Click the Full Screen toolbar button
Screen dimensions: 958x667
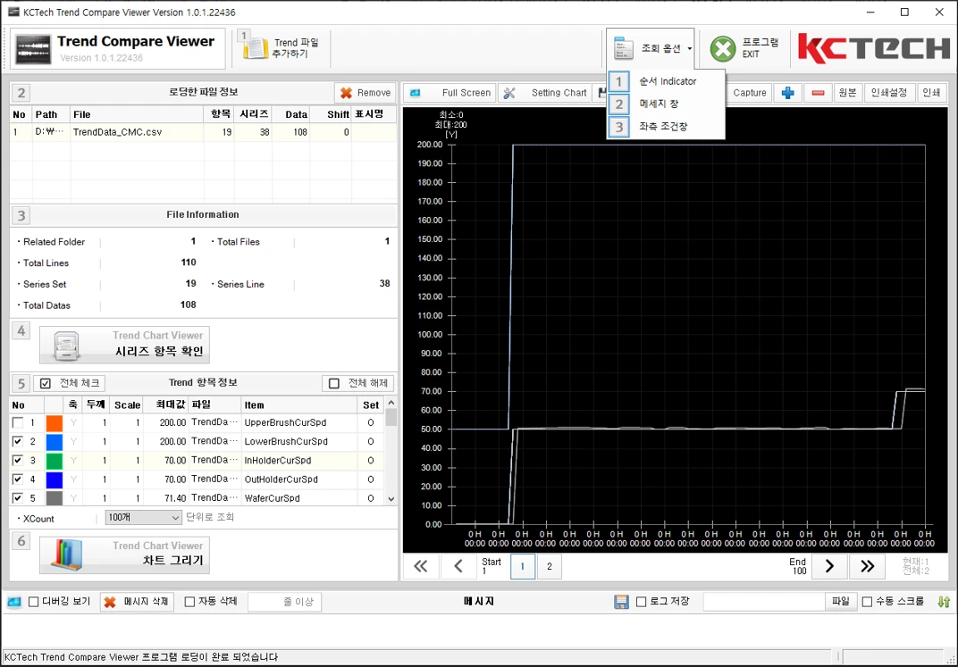(450, 93)
